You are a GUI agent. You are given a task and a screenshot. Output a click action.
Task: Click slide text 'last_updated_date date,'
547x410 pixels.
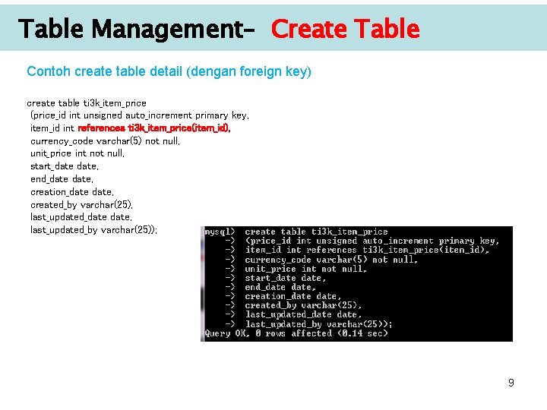[81, 217]
